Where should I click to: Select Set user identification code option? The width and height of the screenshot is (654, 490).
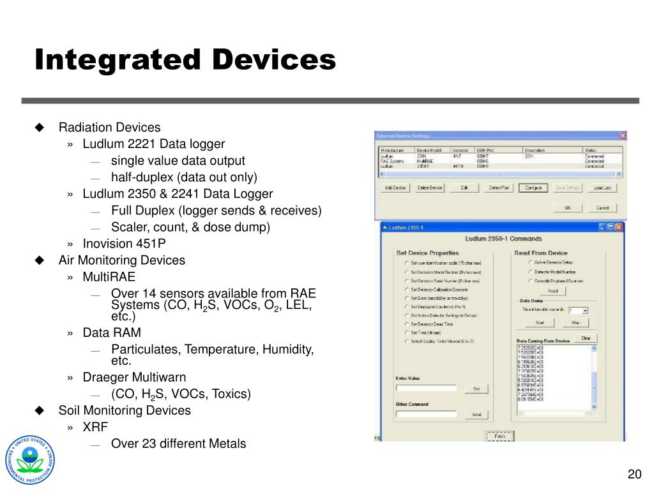443,263
